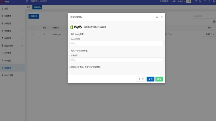Maximize the 新增店铺授权 dialog
Viewport: 216px width, 121px height.
tap(157, 17)
